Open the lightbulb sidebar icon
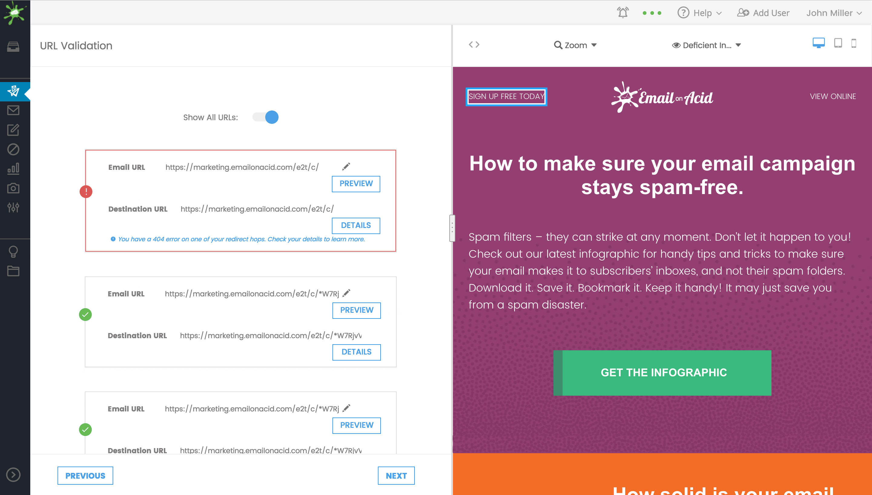 pyautogui.click(x=13, y=252)
